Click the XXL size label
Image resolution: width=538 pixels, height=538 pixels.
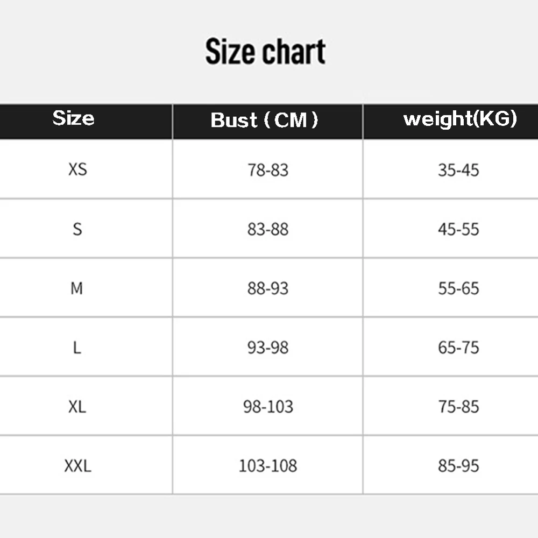tap(77, 466)
